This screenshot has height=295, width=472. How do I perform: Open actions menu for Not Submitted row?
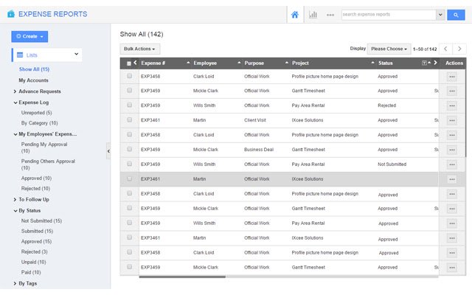452,164
